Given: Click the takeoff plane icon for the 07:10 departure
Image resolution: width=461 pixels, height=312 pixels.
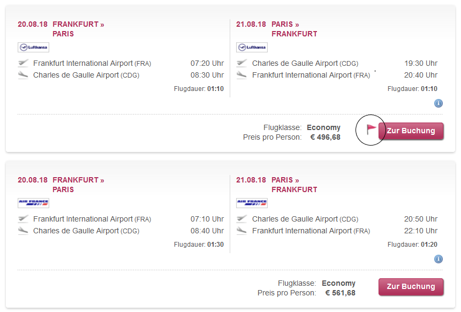Looking at the screenshot, I should [23, 219].
